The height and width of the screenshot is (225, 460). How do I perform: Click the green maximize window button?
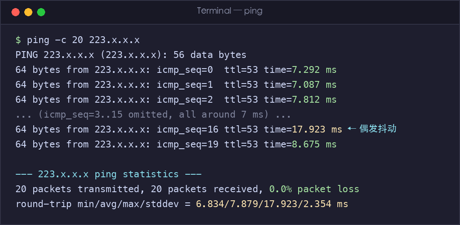[41, 12]
